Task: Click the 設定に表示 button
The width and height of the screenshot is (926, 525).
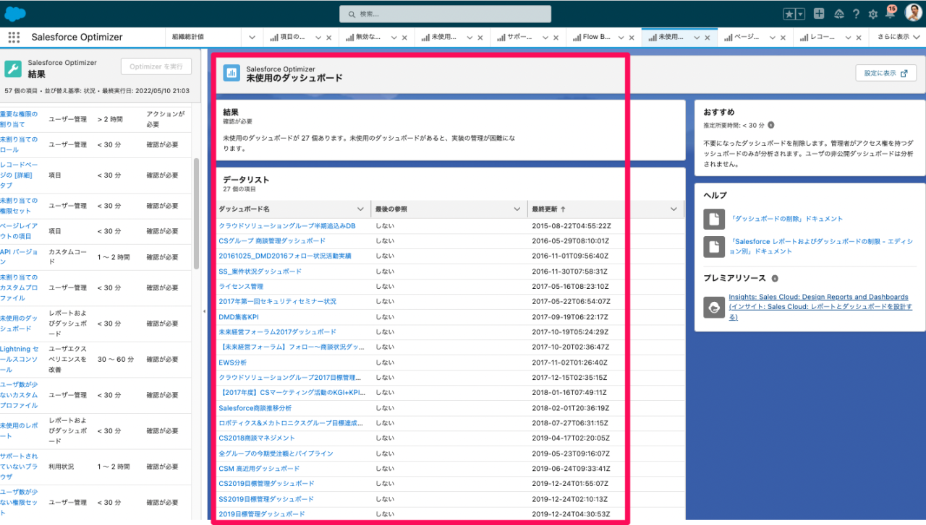Action: (x=886, y=73)
